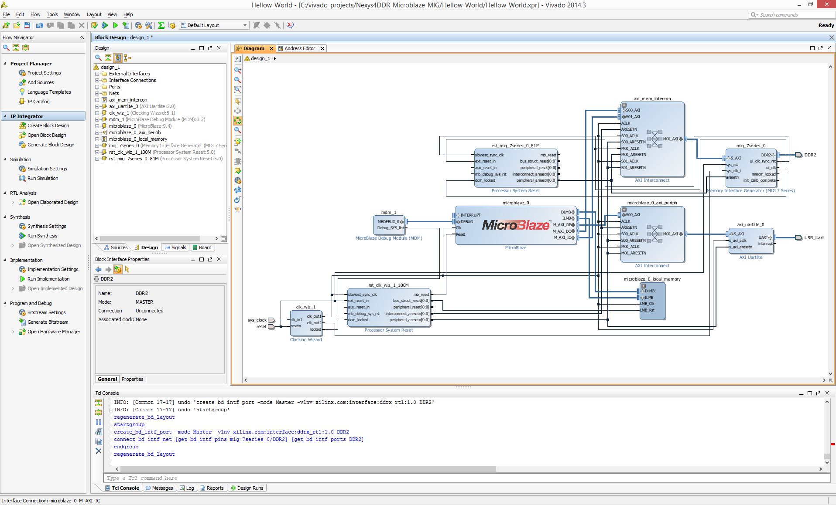Screen dimensions: 836x505
Task: Click the Regenerate Layout icon in the diagram toolbar
Action: click(x=238, y=200)
